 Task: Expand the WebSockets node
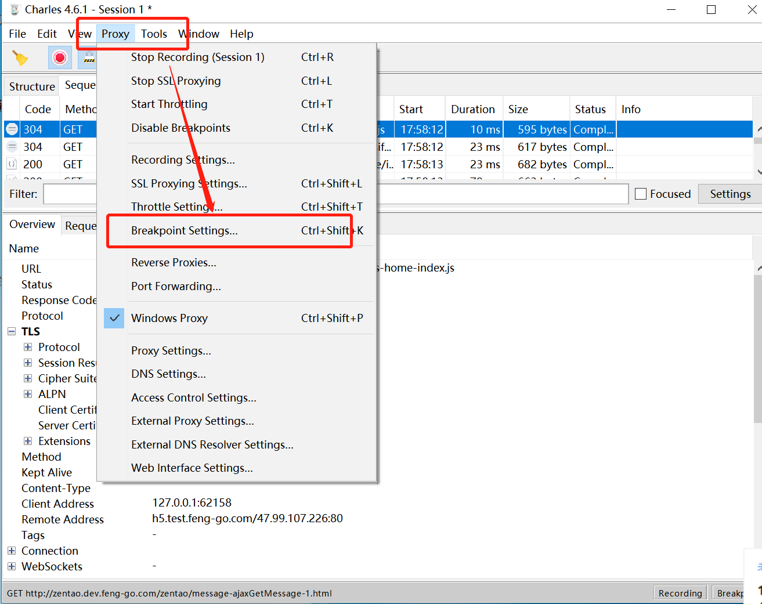pyautogui.click(x=12, y=566)
